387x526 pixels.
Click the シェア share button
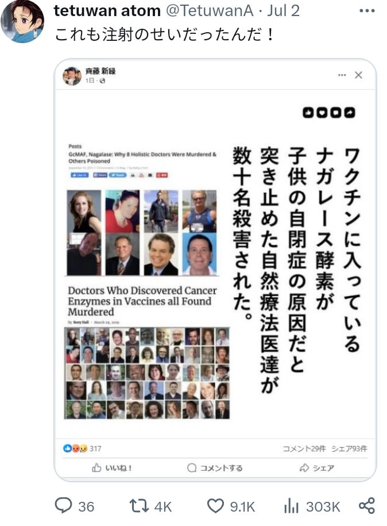coord(317,467)
